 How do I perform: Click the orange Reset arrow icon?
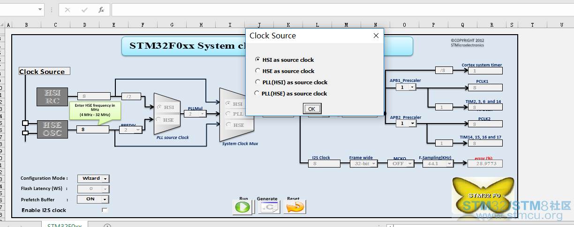[294, 207]
